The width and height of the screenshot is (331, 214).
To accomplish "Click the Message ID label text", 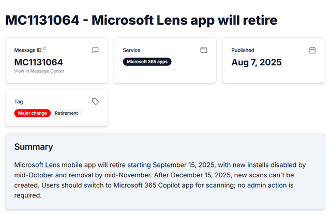I will 27,50.
